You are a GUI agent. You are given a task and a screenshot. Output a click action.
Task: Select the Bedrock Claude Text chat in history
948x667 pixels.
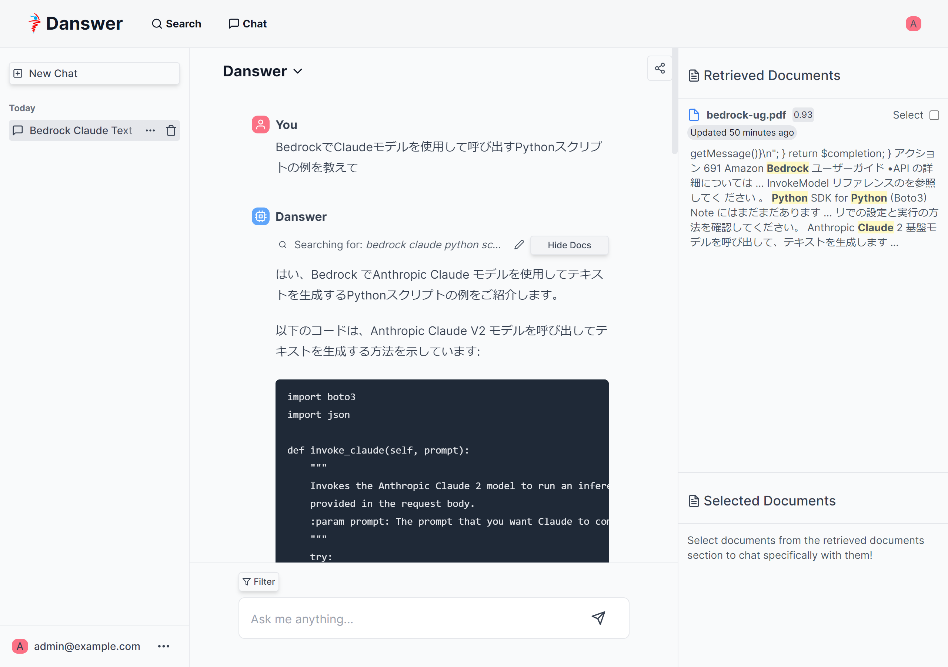[80, 130]
